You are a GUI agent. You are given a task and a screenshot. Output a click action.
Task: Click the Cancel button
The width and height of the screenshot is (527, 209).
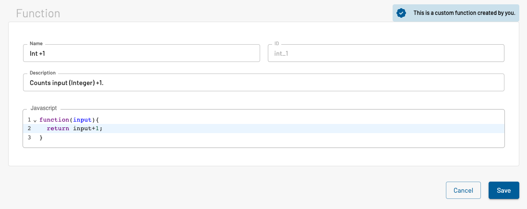tap(463, 190)
